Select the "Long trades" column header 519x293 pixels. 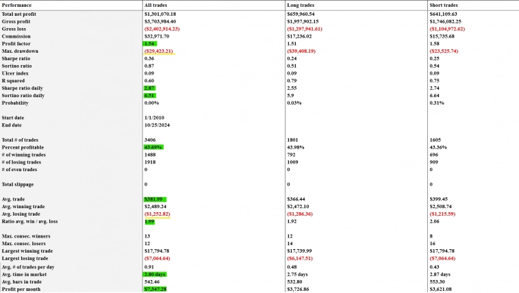point(302,5)
